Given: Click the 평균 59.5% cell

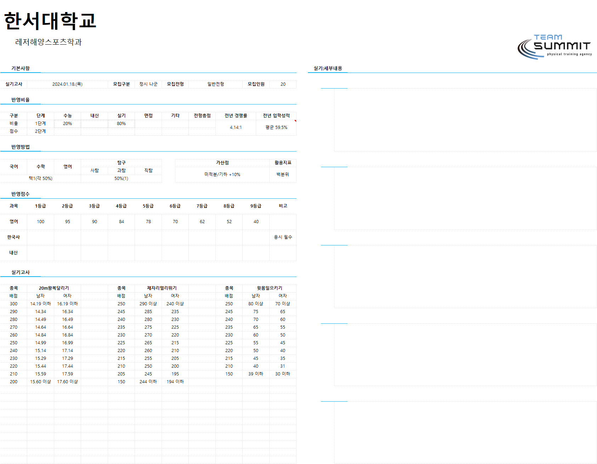Looking at the screenshot, I should [276, 127].
